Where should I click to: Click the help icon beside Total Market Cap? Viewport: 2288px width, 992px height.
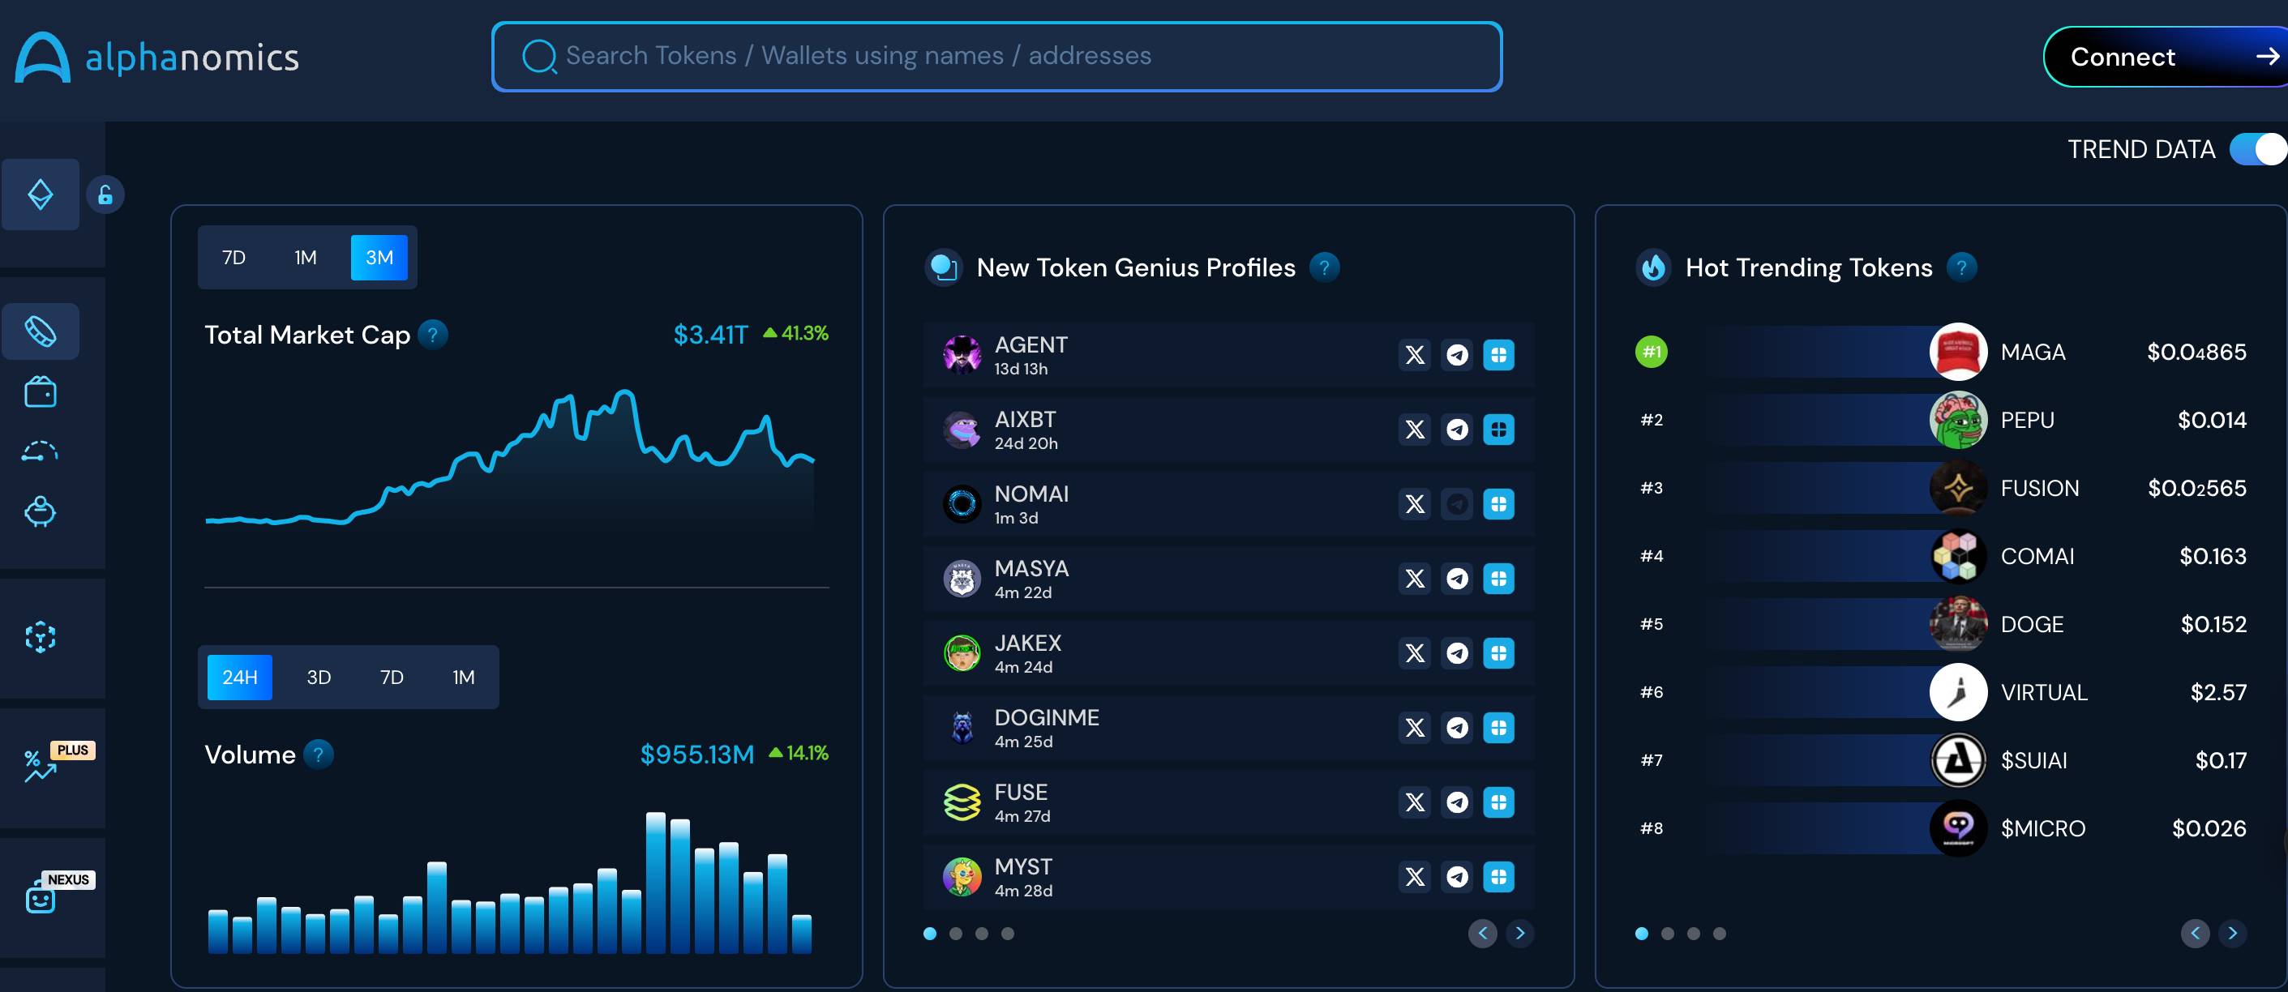click(x=433, y=335)
